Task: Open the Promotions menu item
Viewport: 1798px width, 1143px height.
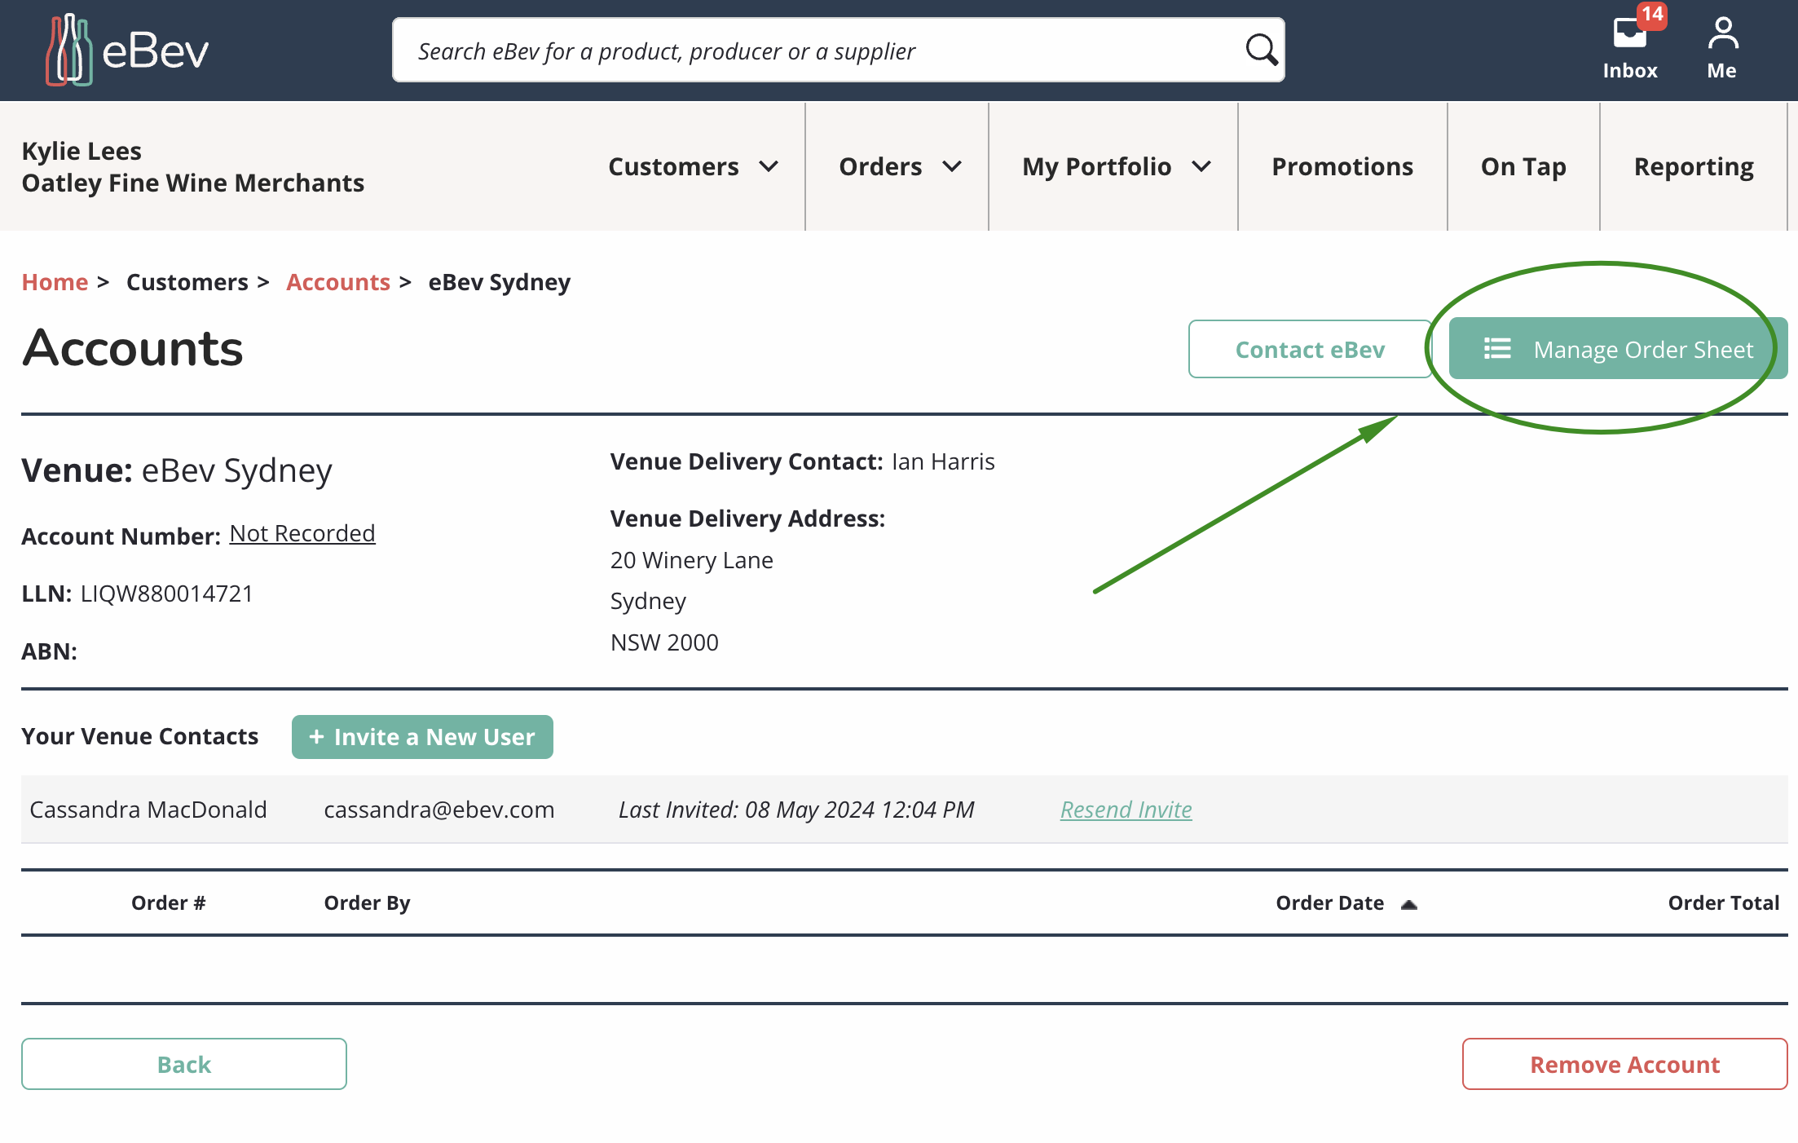Action: coord(1342,166)
